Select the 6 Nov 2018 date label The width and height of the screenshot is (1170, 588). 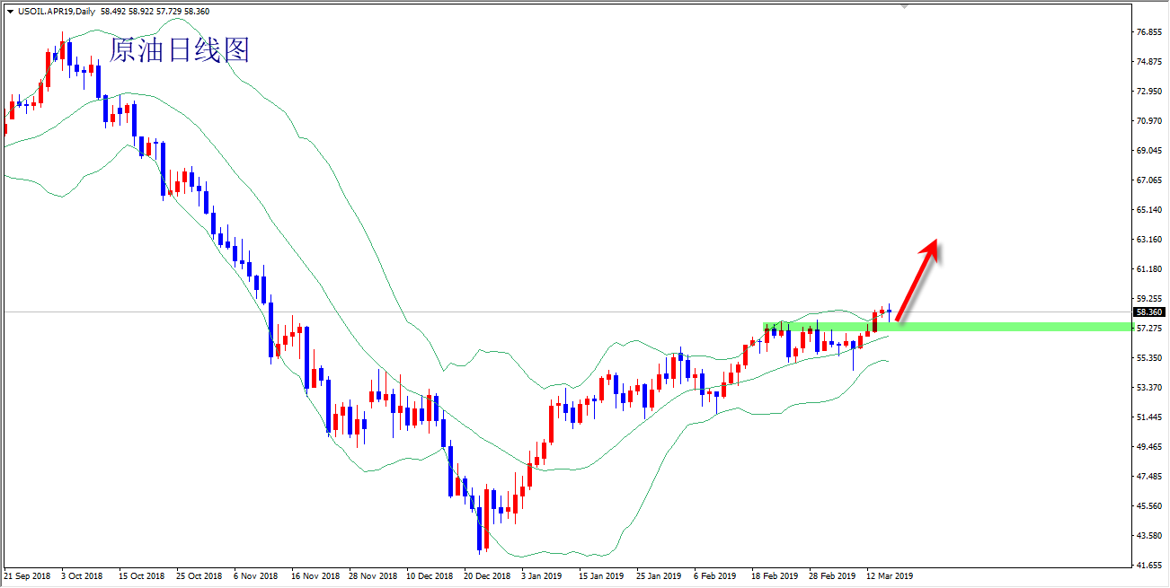tap(258, 575)
